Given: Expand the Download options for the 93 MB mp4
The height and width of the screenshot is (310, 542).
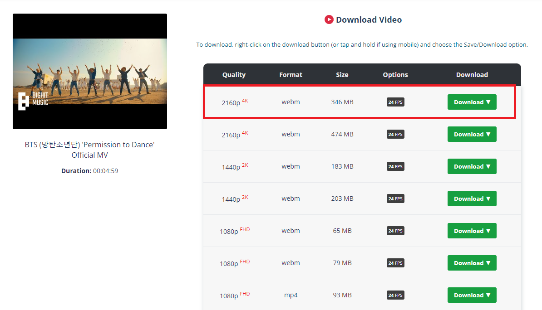Looking at the screenshot, I should [x=472, y=295].
